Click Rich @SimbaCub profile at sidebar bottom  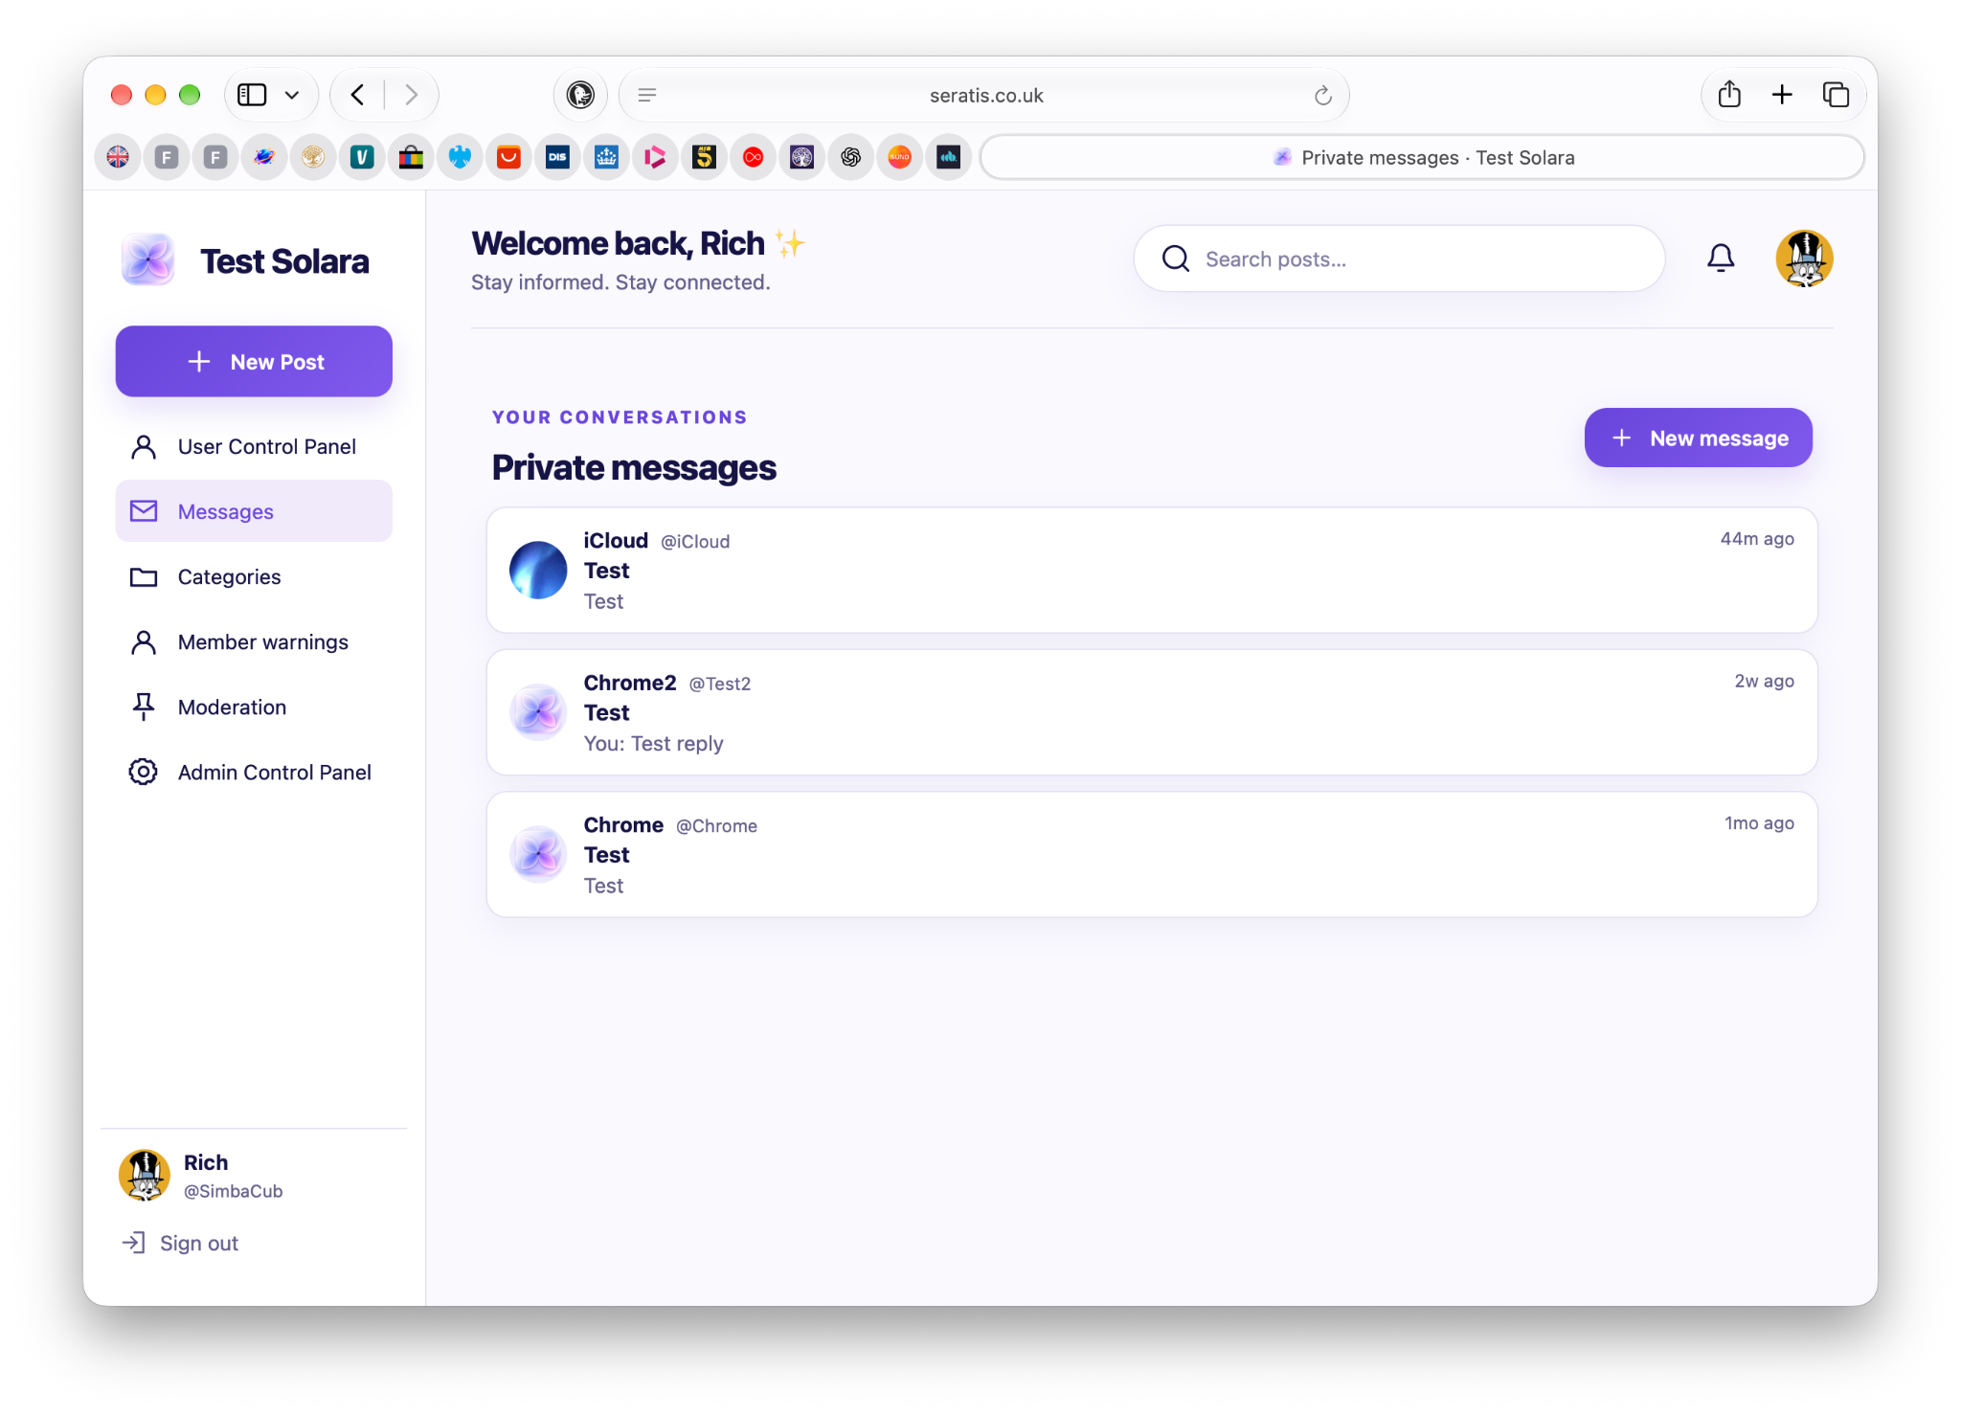(x=201, y=1176)
